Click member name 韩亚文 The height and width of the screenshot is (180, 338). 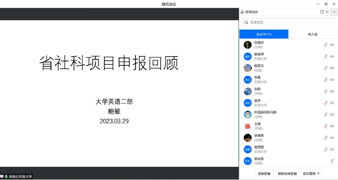click(259, 66)
